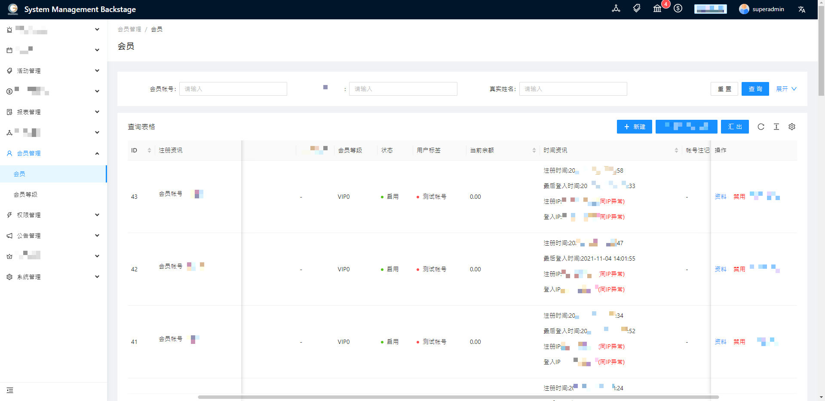Expand more filters with 展开
825x401 pixels.
[x=786, y=89]
